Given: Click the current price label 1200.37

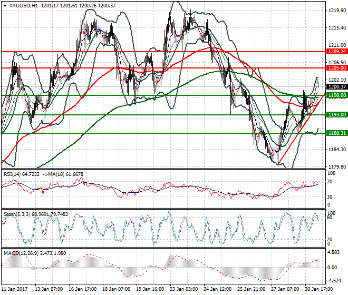Looking at the screenshot, I should [337, 87].
